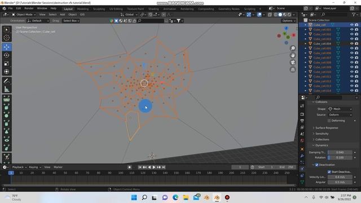Activate the Transform tool

(x=6, y=72)
